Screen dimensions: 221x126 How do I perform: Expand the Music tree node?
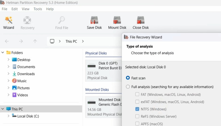[9, 80]
